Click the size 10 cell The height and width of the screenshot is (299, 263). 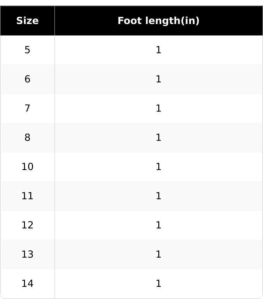(27, 167)
